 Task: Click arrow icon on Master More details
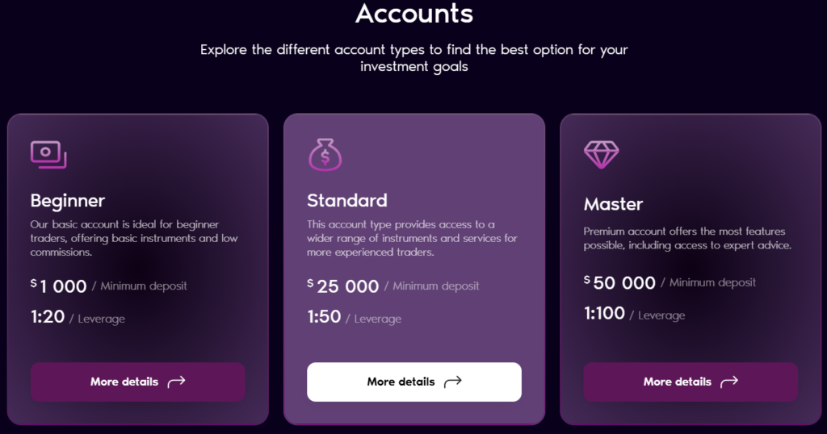pos(729,382)
